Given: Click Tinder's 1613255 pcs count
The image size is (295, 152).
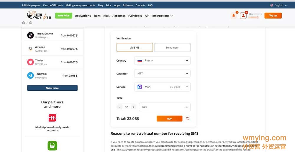Looking at the screenshot, I should 41,64.
